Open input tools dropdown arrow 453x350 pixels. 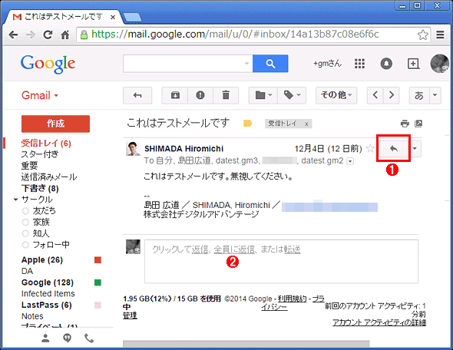point(435,95)
